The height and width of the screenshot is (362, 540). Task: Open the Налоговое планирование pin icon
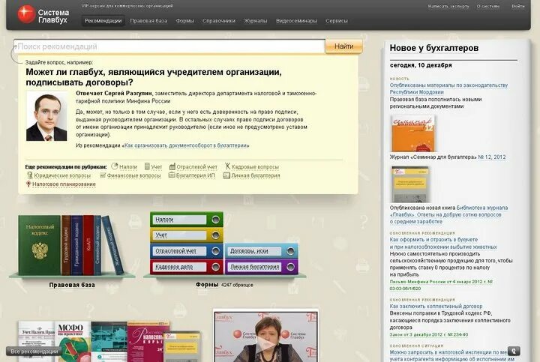point(28,184)
